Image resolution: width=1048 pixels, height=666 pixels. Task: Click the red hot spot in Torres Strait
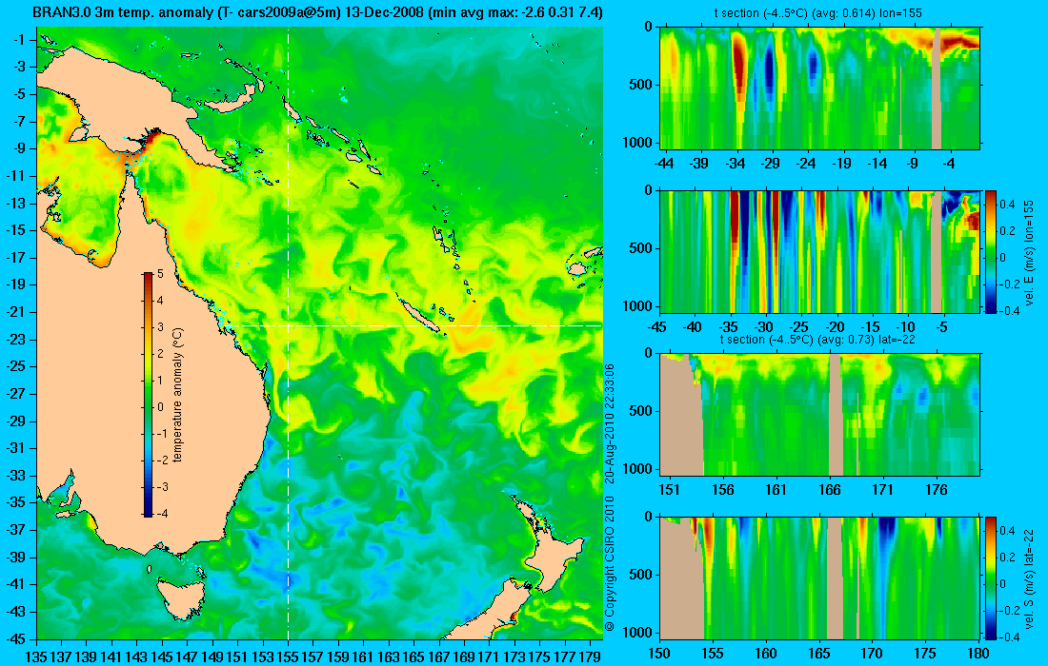click(152, 138)
